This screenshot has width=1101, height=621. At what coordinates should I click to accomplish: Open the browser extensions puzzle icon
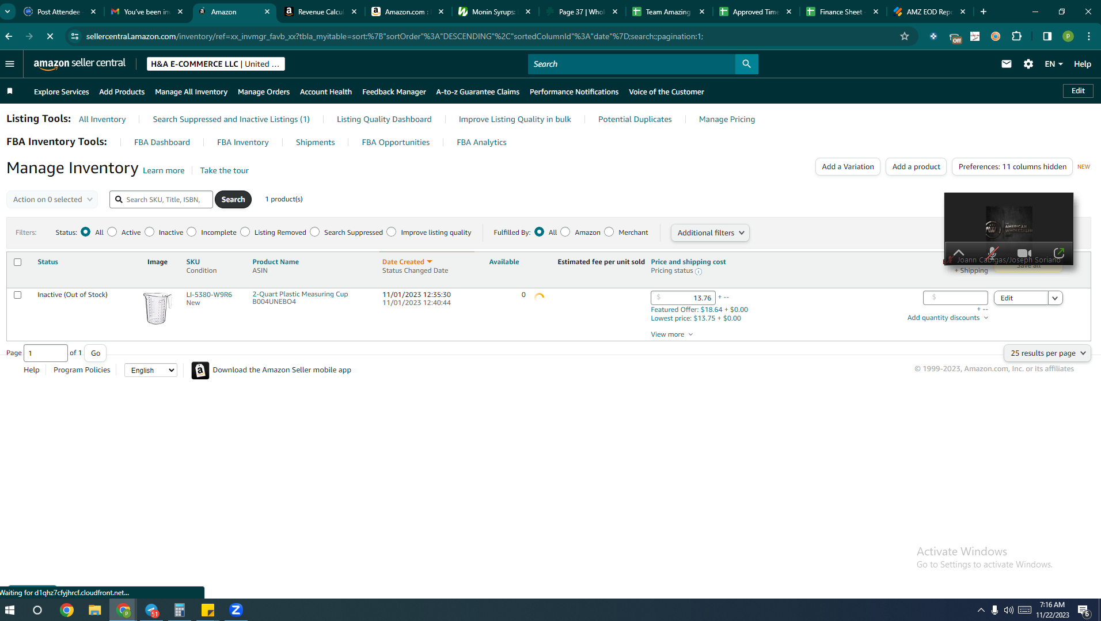click(1016, 36)
